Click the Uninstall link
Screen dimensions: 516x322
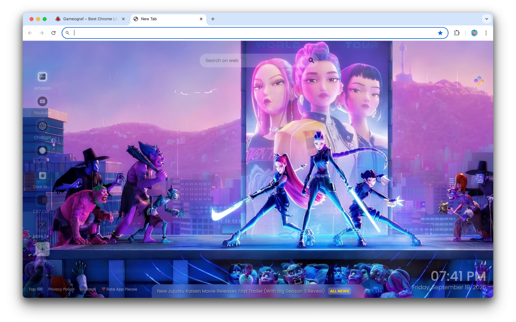[x=87, y=289]
